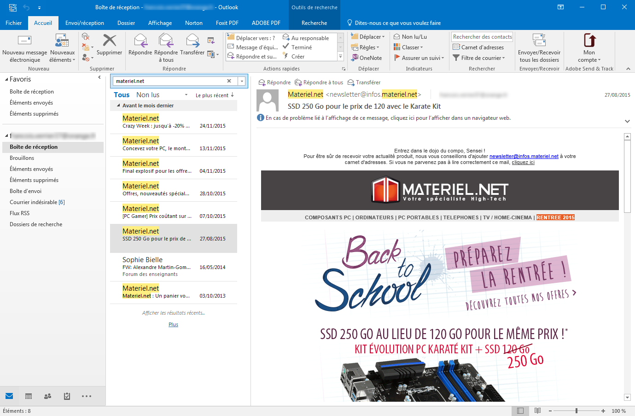Screen dimensions: 635x416
Task: Show only Non lus messages
Action: pos(148,95)
